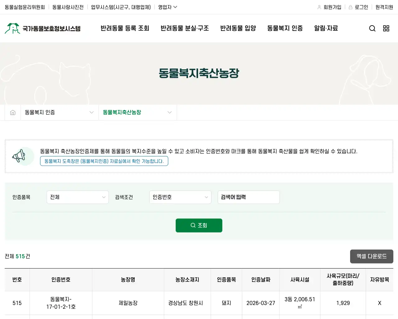This screenshot has width=398, height=319.
Task: Click the 제일농장 farm name cell
Action: 128,303
